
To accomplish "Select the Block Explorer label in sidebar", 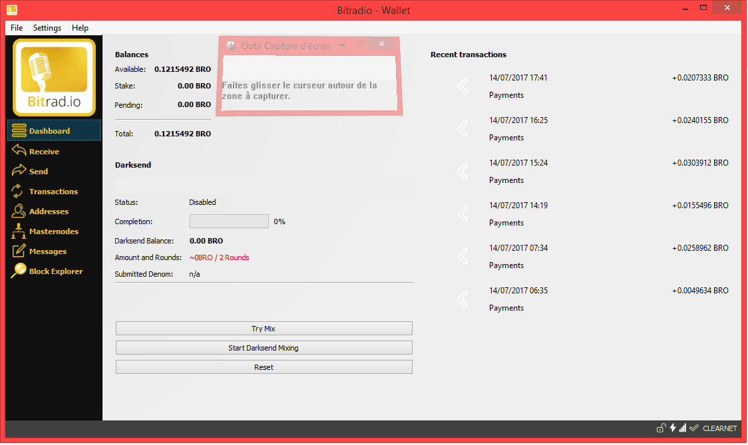I will pos(56,271).
